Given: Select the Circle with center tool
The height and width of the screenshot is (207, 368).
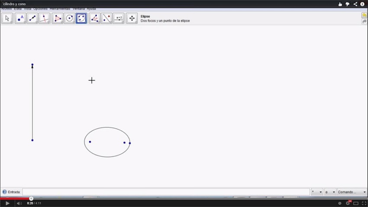Looking at the screenshot, I should point(69,18).
